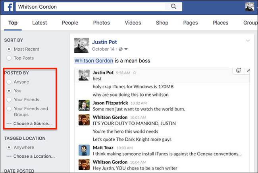Click the ellipsis beside Choose a Source

pyautogui.click(x=9, y=124)
